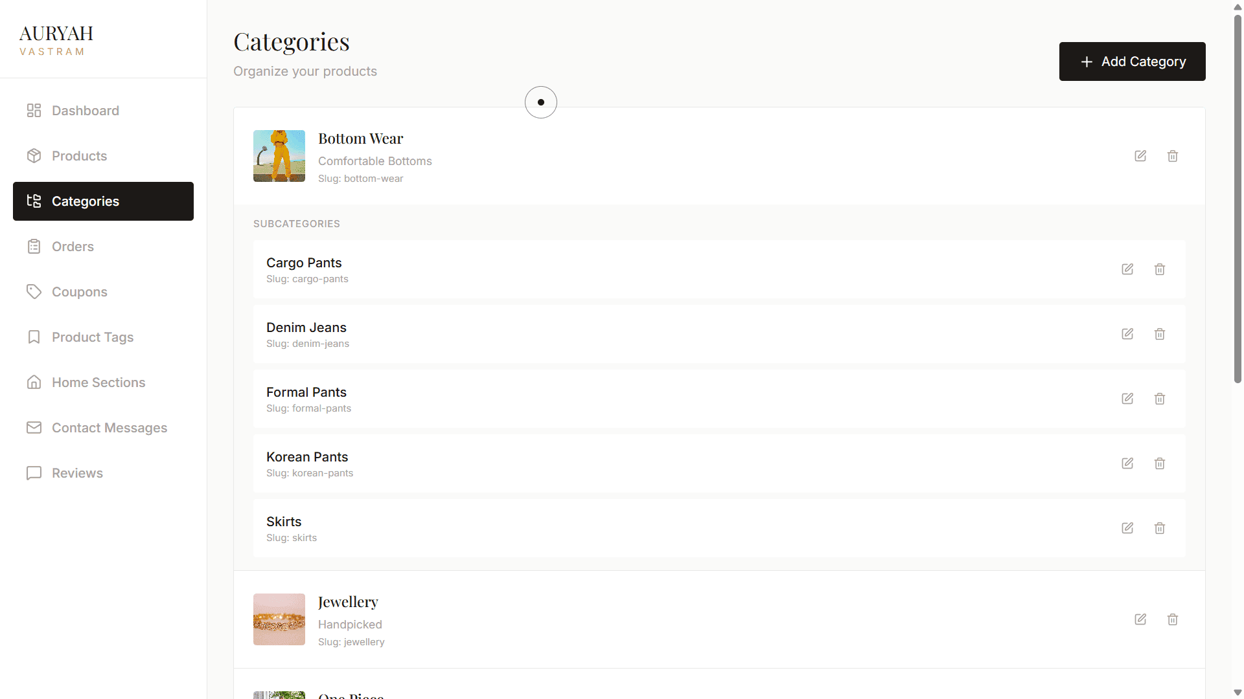Click the Denim Jeans subcategory name

(x=306, y=327)
